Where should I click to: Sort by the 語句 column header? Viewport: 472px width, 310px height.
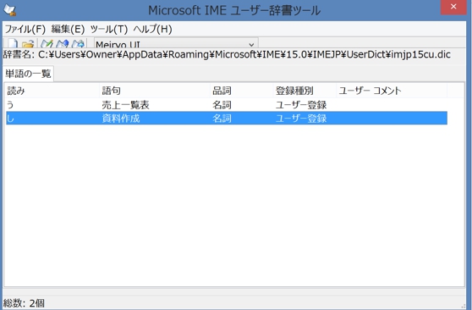[155, 91]
